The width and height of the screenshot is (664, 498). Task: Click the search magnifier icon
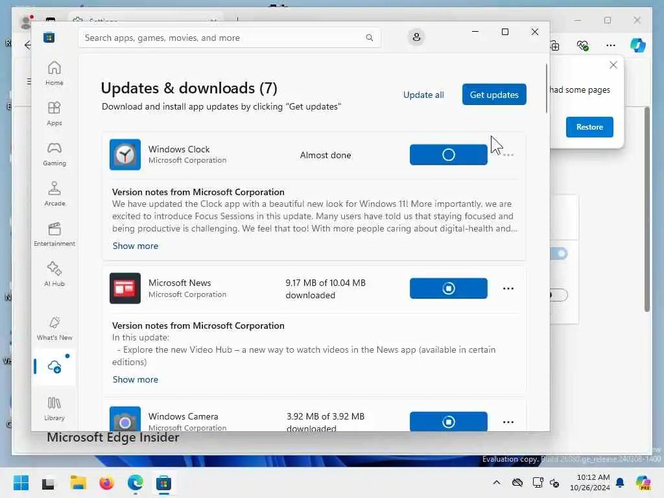(x=369, y=38)
